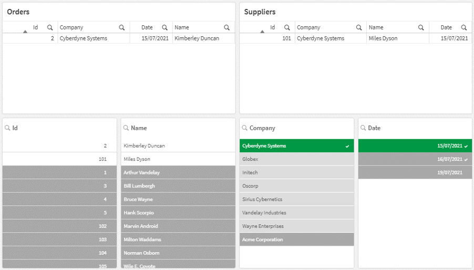Select Acme Corporation in Company filter
This screenshot has height=270, width=474.
(x=296, y=240)
